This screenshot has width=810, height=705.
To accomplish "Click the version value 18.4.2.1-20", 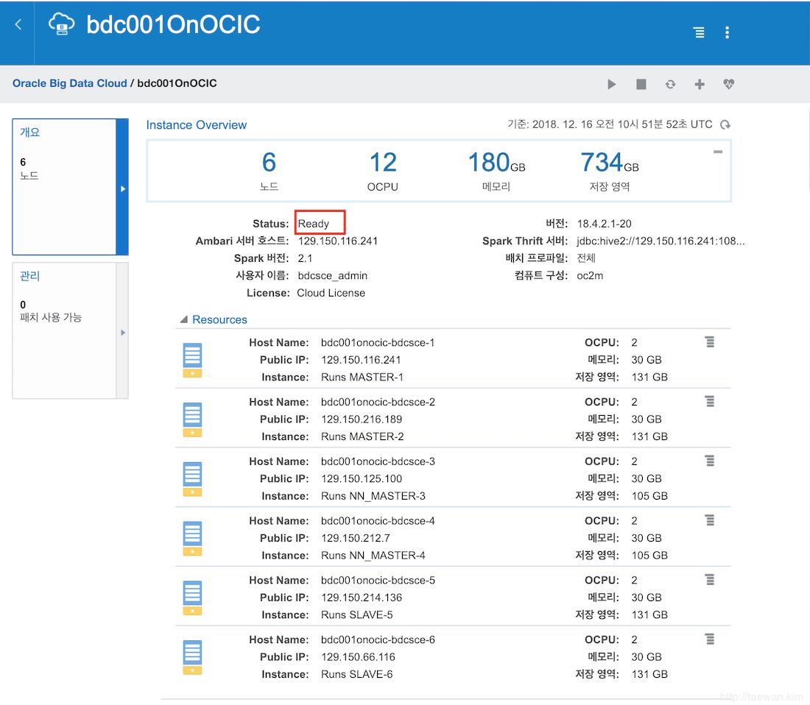I will pos(605,224).
